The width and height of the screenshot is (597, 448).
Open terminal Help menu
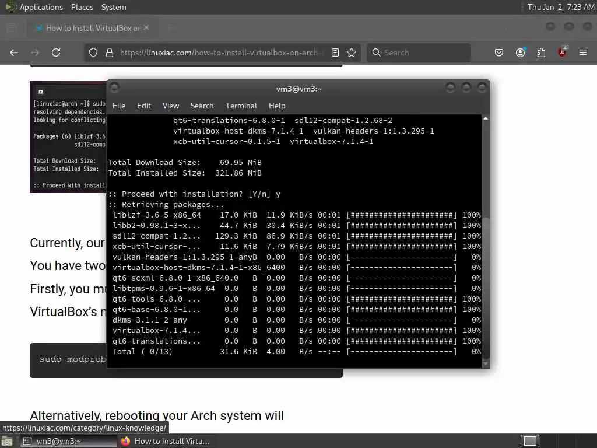click(x=277, y=106)
